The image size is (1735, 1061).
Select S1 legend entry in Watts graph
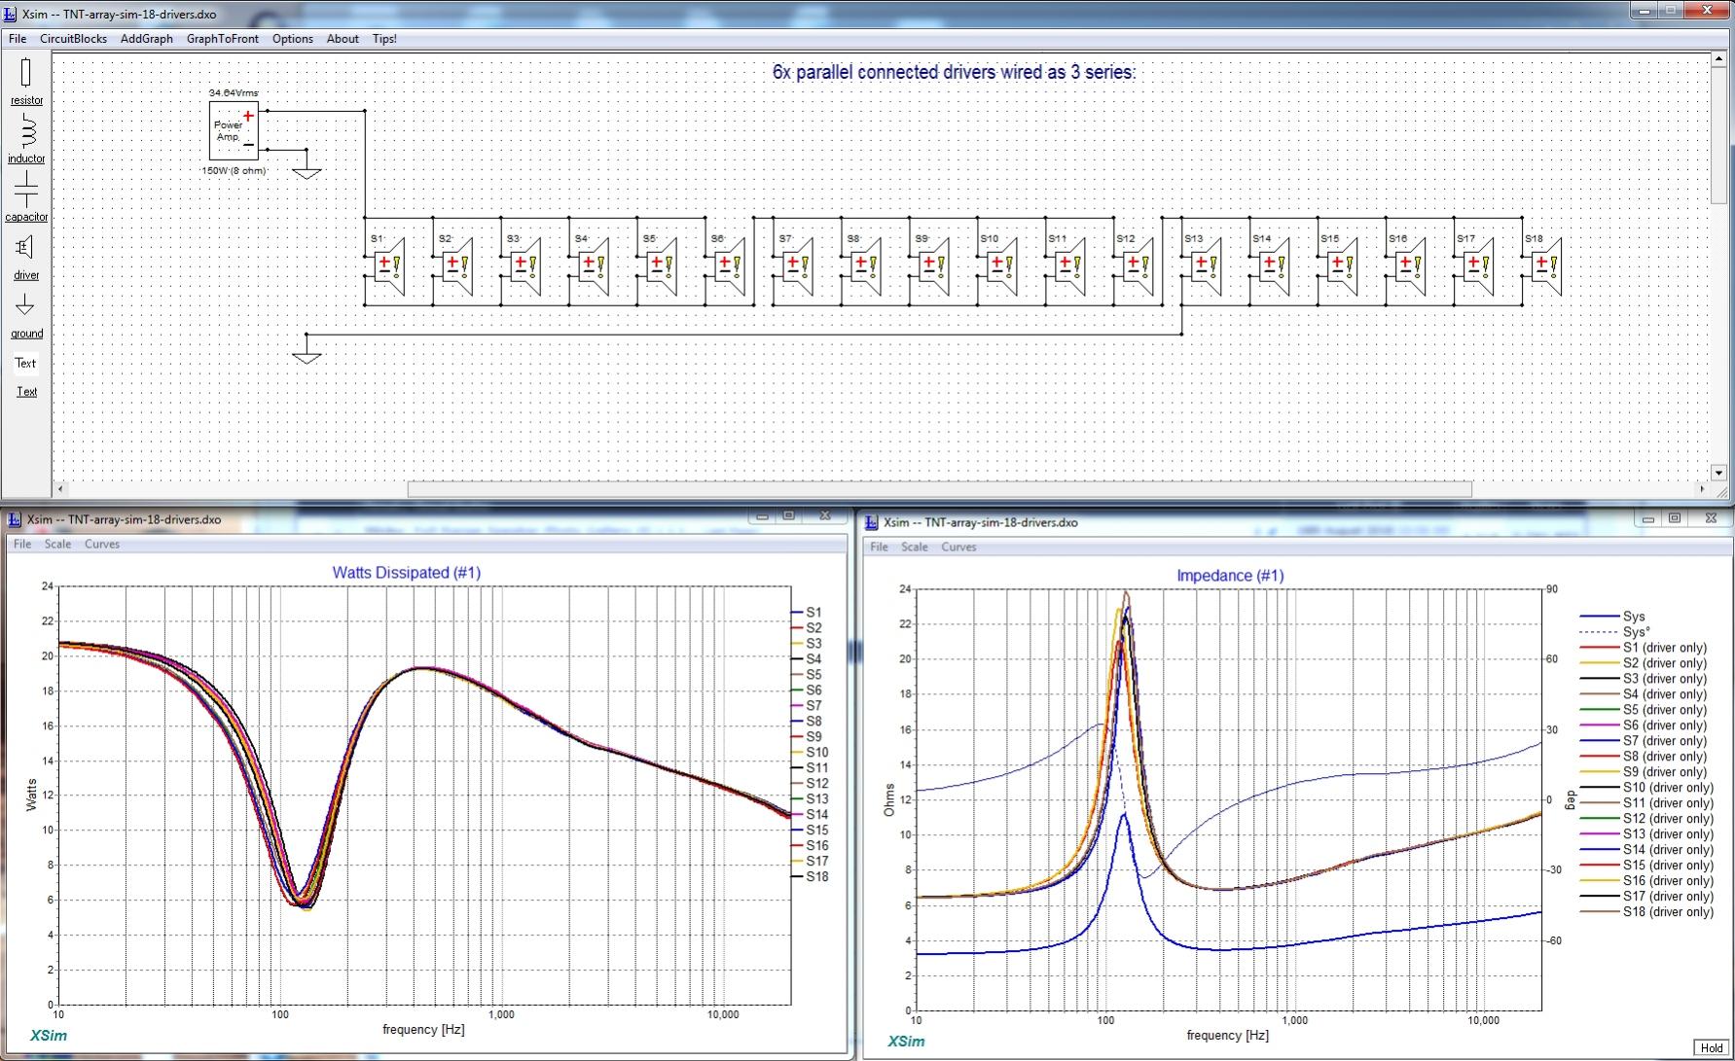(807, 613)
